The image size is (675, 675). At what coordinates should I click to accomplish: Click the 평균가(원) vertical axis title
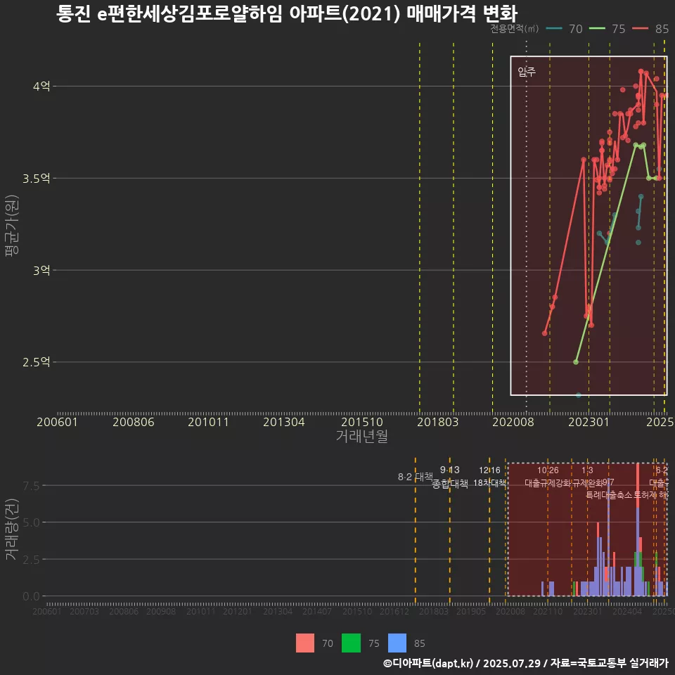[x=12, y=226]
